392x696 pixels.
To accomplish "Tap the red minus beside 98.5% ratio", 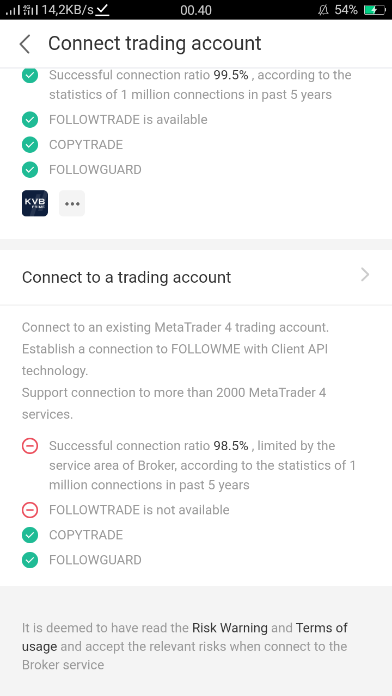I will (30, 446).
